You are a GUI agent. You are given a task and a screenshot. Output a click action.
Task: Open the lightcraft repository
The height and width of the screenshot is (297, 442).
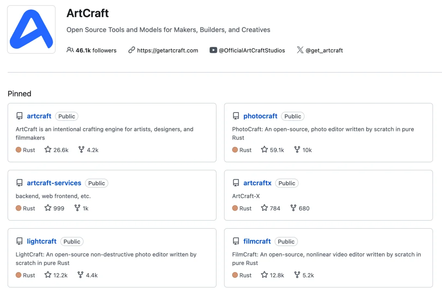coord(41,241)
